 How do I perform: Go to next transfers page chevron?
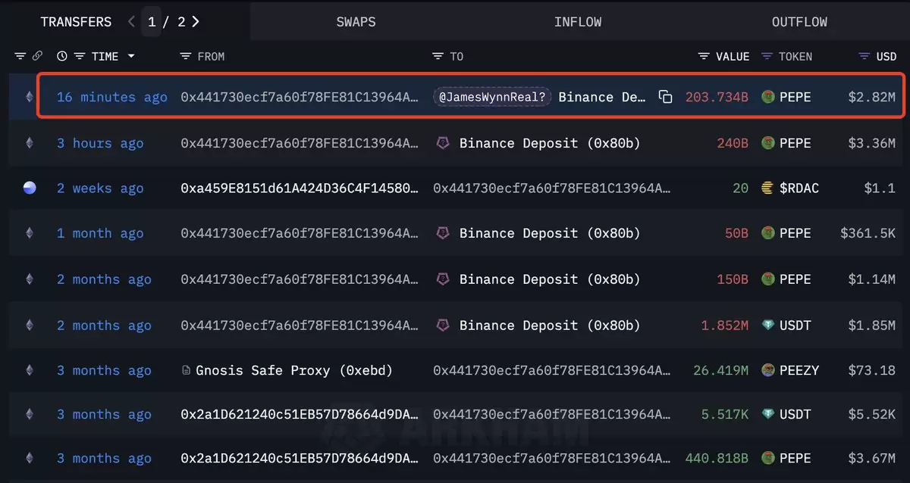[196, 22]
